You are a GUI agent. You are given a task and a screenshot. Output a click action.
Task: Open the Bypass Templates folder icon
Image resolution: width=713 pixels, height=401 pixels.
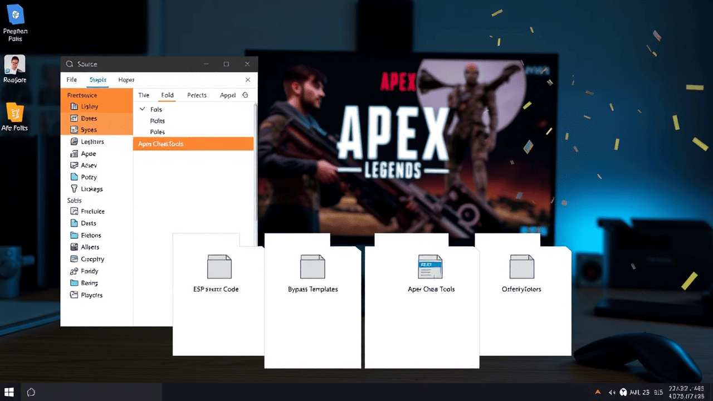pos(312,267)
